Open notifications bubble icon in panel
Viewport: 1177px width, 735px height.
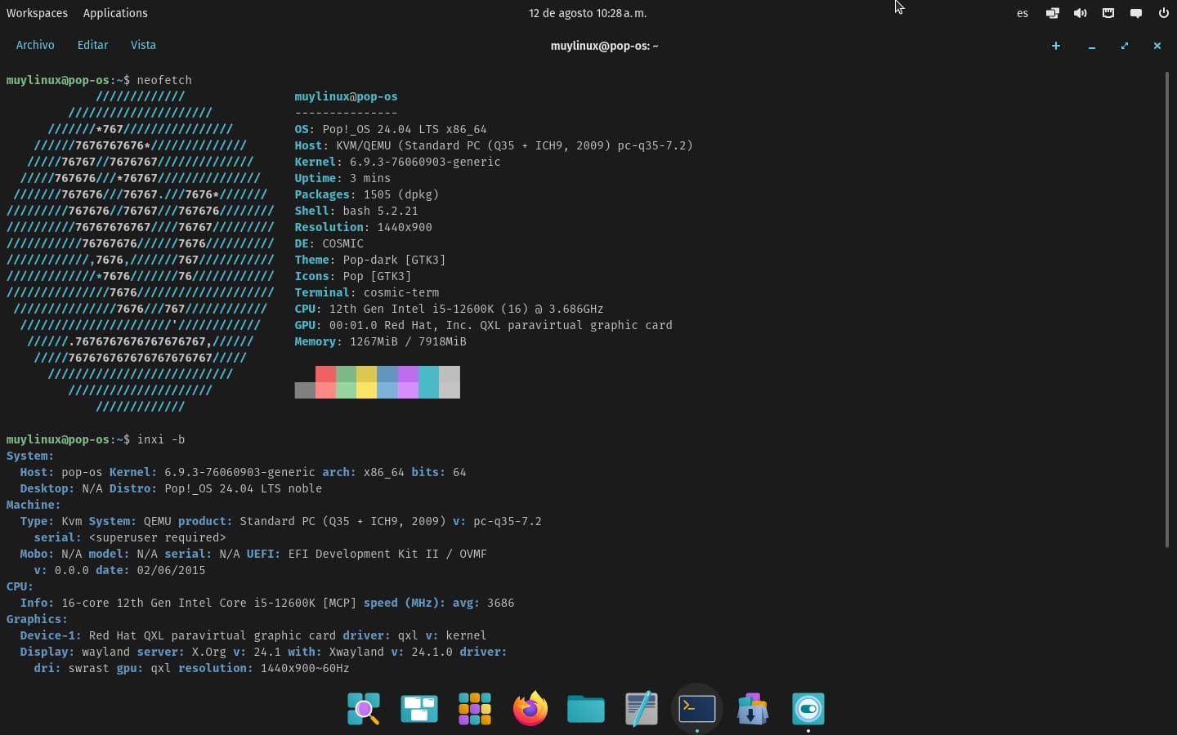point(1136,13)
